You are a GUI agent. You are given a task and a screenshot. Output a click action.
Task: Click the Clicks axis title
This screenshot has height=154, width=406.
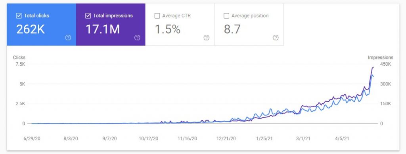19,58
